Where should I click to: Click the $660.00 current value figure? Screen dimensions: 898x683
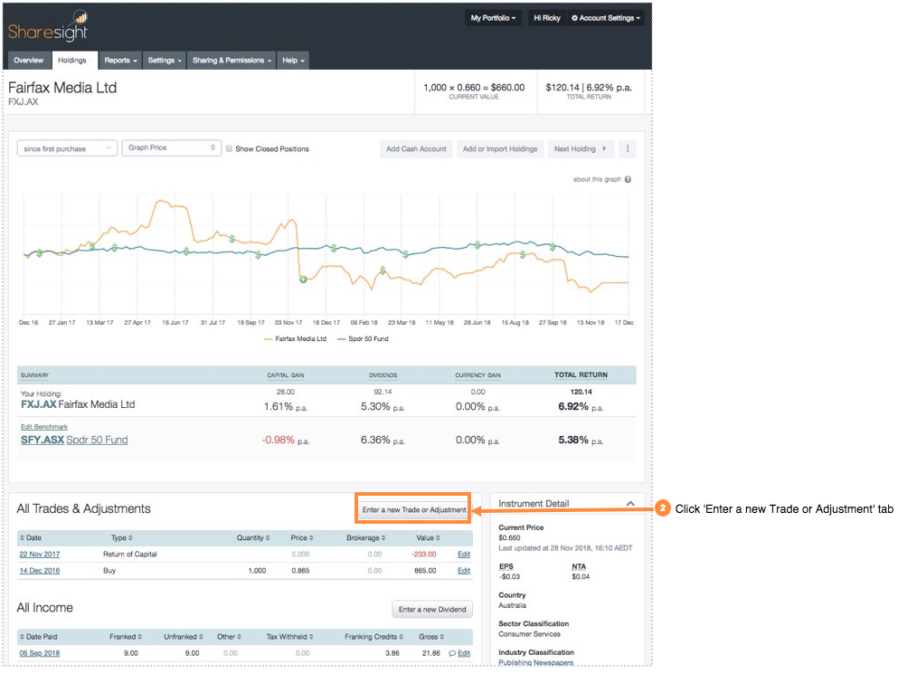tap(507, 88)
